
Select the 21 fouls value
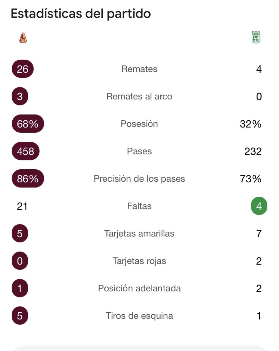[22, 206]
